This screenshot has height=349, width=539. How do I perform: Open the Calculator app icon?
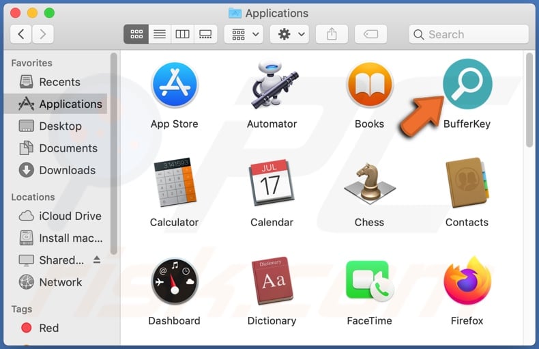click(x=175, y=182)
